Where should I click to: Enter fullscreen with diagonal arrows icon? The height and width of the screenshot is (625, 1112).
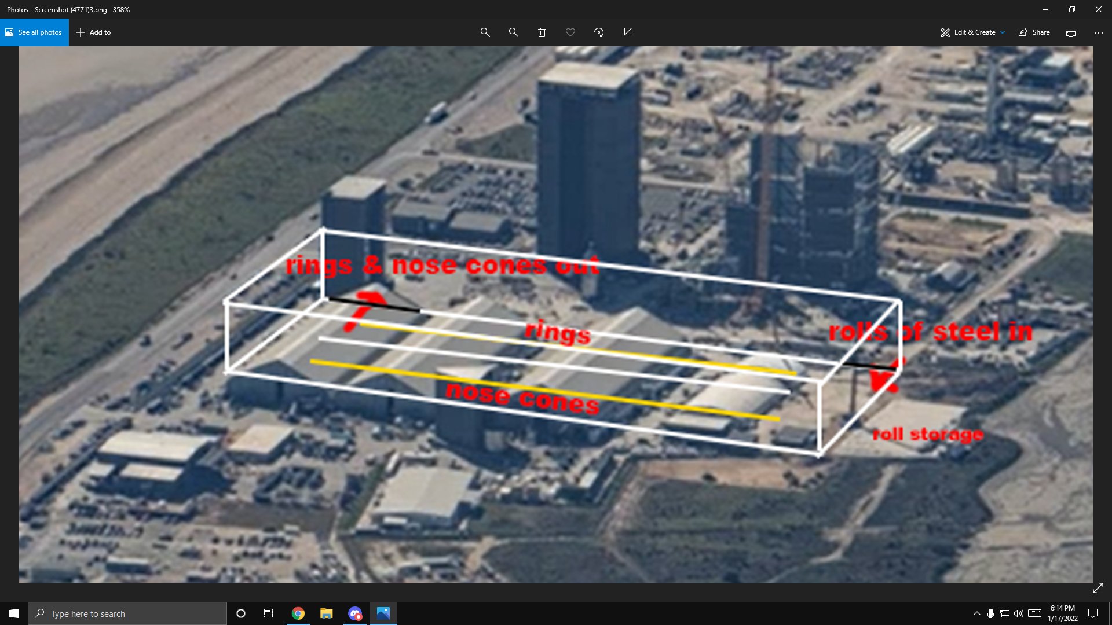1098,588
